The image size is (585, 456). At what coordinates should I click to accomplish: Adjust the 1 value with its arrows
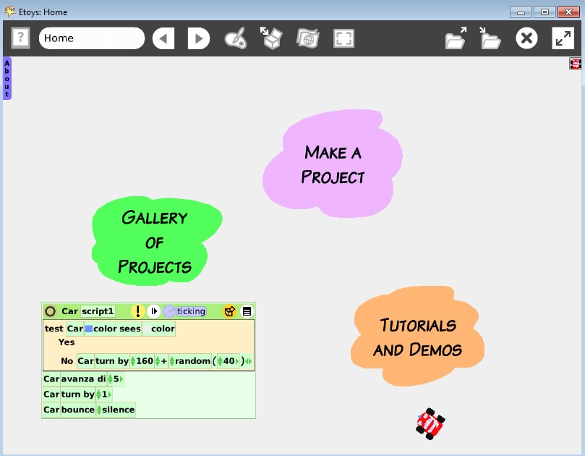98,394
